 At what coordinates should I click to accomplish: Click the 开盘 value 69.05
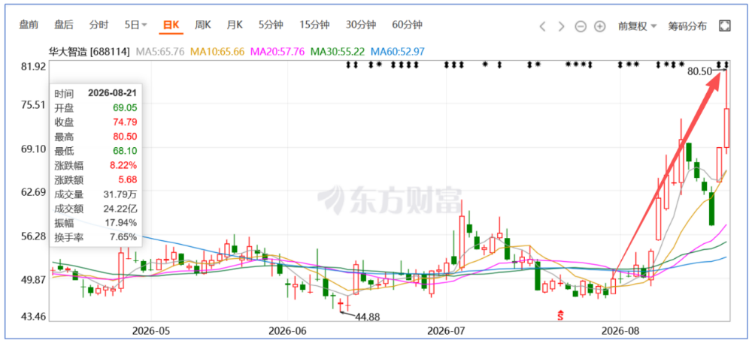click(125, 108)
